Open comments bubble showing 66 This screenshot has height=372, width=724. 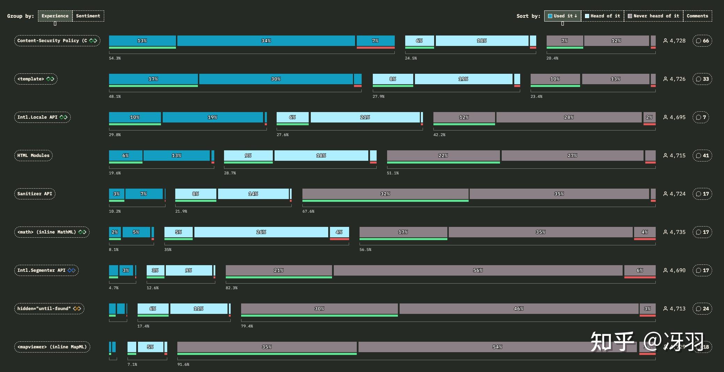click(702, 41)
